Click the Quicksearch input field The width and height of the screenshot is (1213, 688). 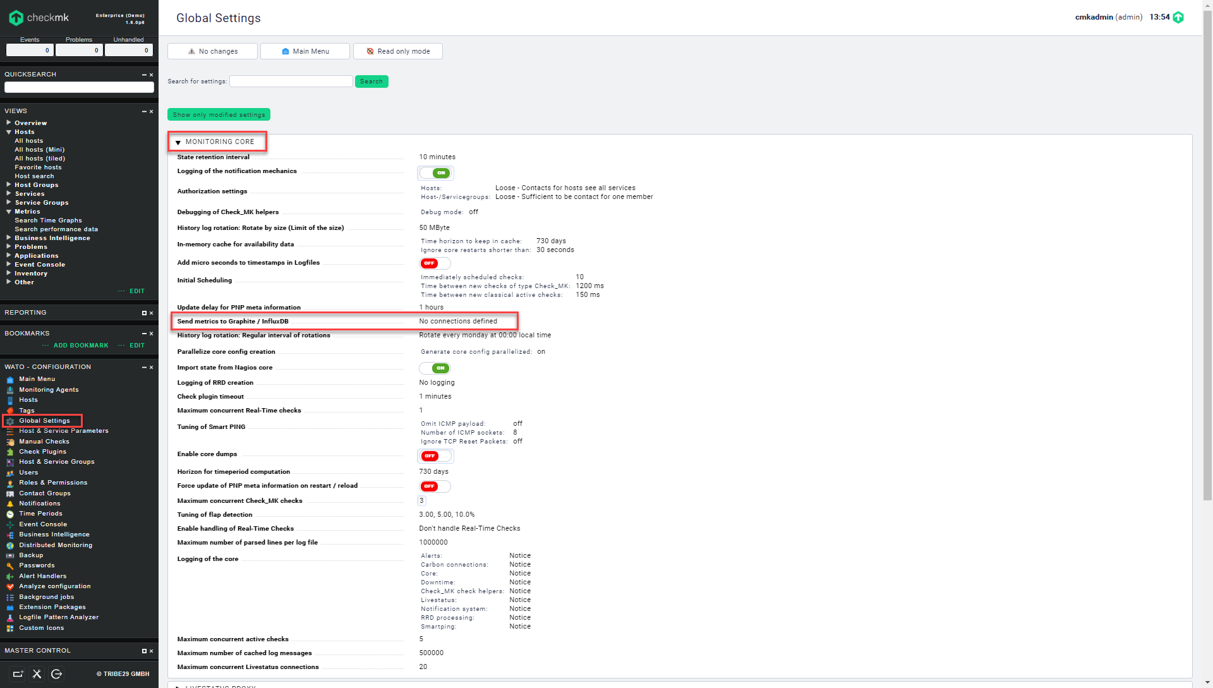[x=79, y=87]
